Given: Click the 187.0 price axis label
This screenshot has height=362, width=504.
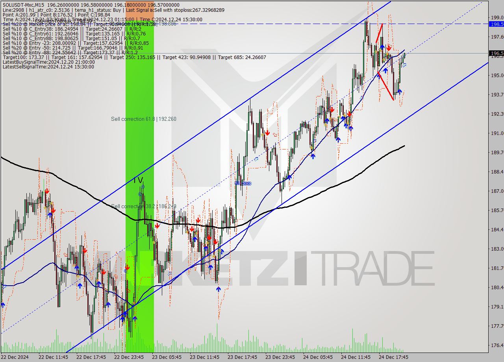Looking at the screenshot, I should [x=497, y=191].
